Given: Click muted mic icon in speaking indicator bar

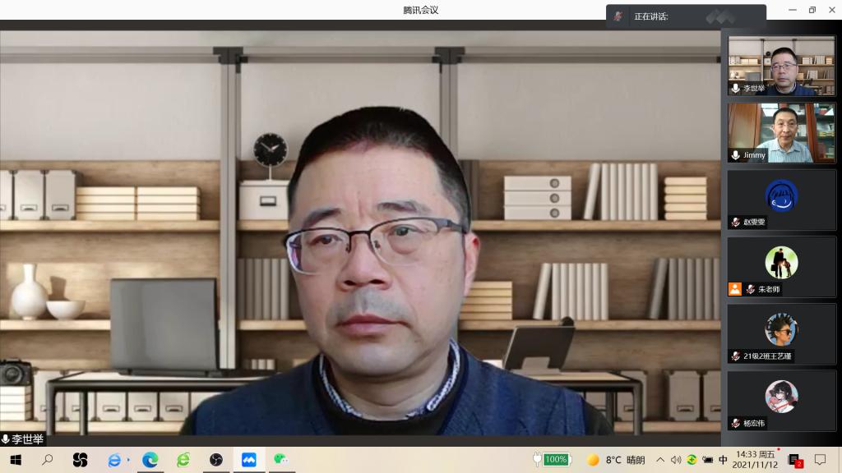Looking at the screenshot, I should click(618, 16).
